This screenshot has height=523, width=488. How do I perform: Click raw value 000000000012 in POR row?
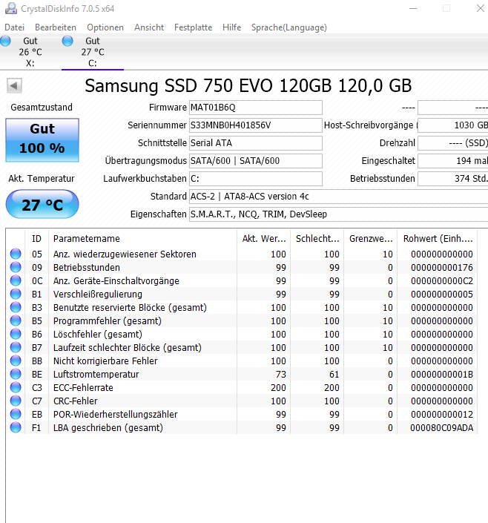pyautogui.click(x=442, y=414)
